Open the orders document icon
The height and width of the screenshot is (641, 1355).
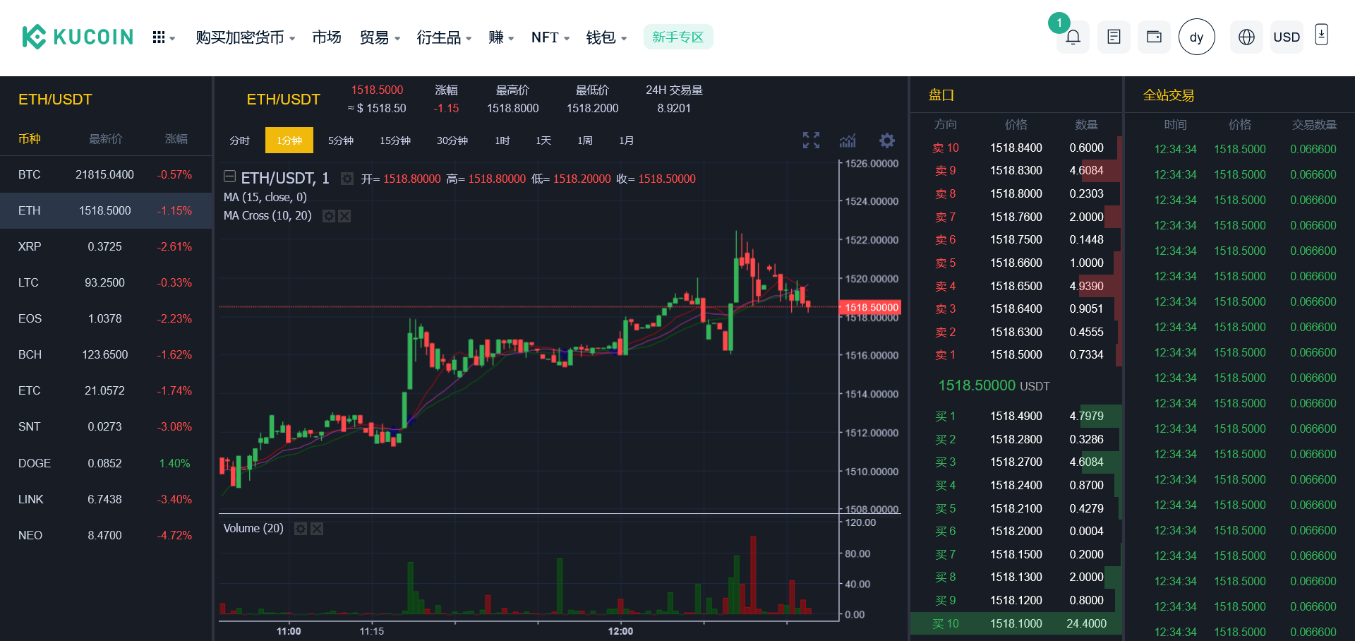1114,37
